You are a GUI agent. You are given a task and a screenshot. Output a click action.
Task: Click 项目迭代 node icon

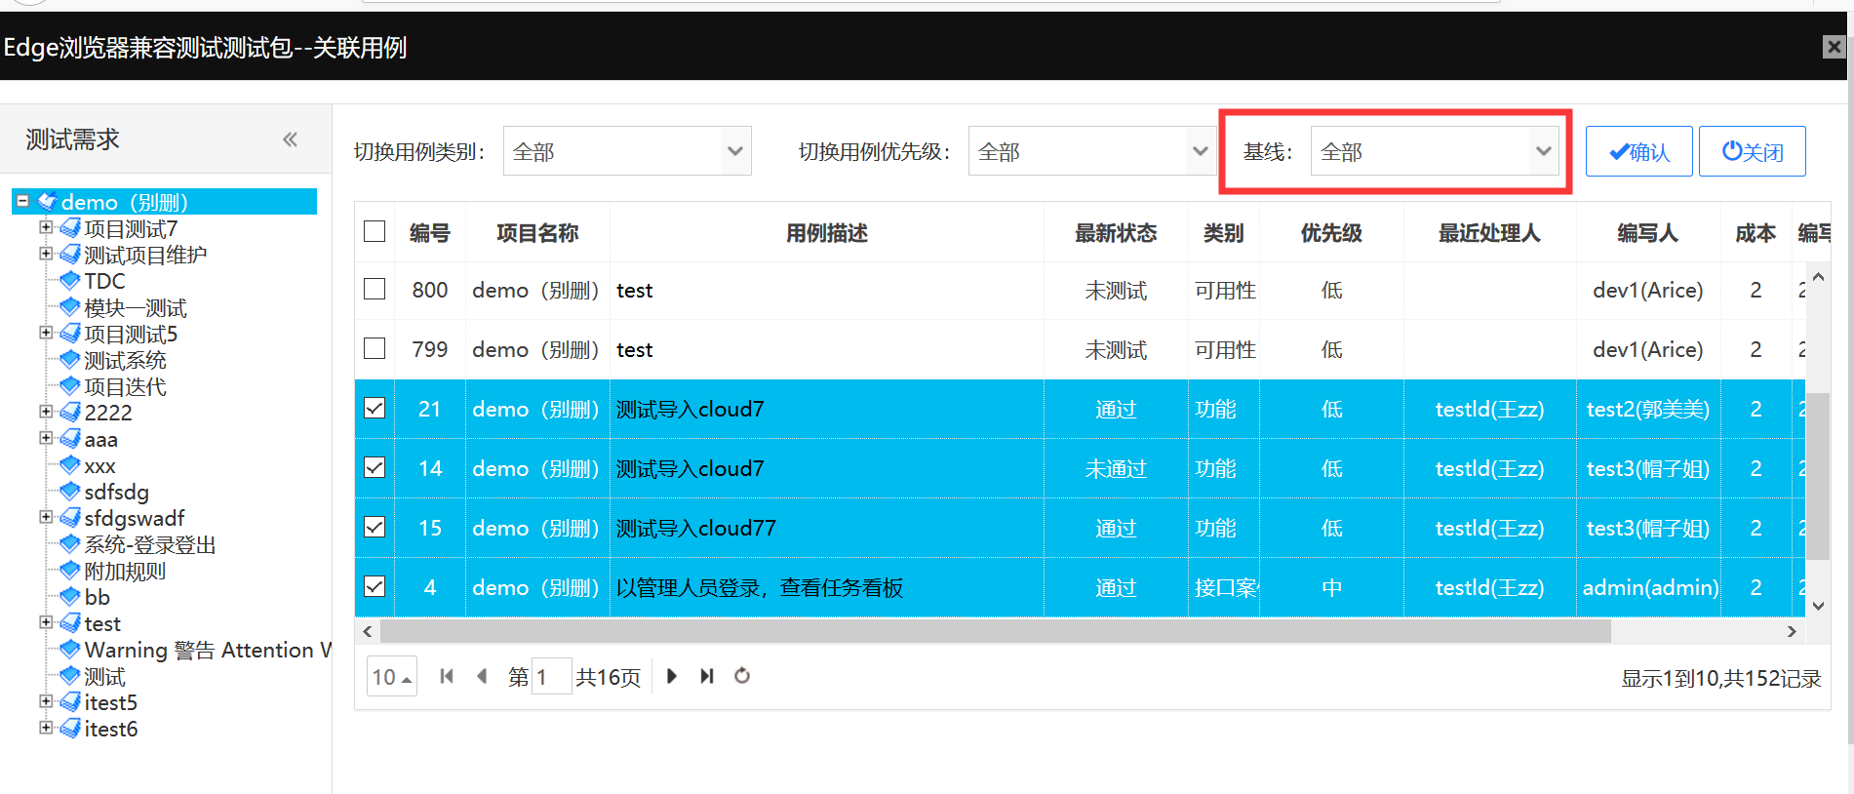70,386
